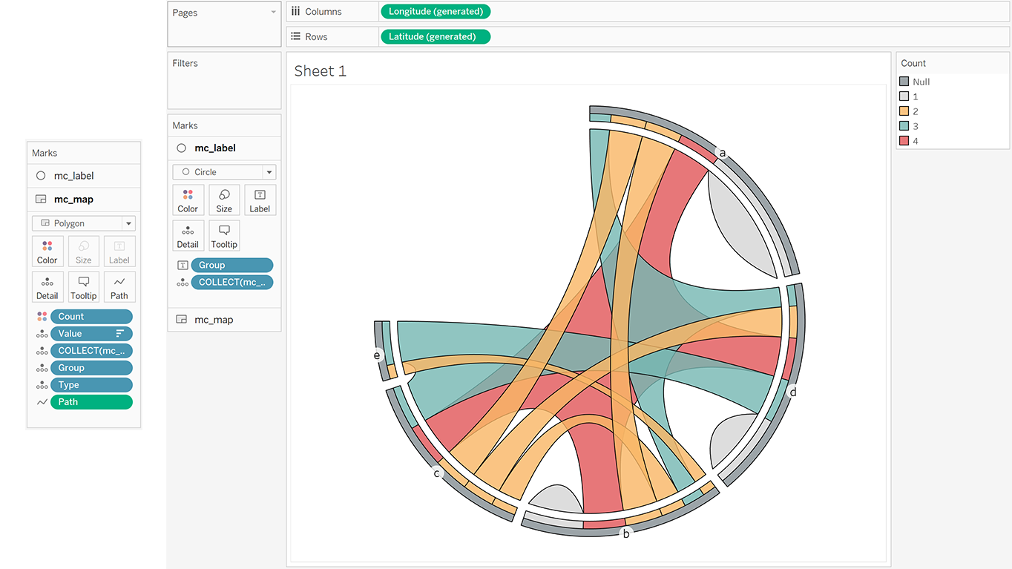Select the bold mc_label layer above the Circle dropdown
Image resolution: width=1012 pixels, height=569 pixels.
pos(214,148)
